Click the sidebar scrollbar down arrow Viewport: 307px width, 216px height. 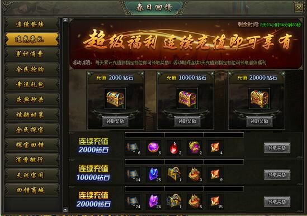65,209
